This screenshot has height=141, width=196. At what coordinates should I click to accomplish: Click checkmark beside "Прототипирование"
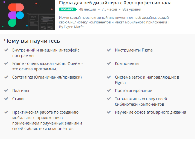point(109,90)
